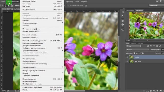Choose Определить кисть menu item
This screenshot has width=164, height=92.
tap(42, 59)
